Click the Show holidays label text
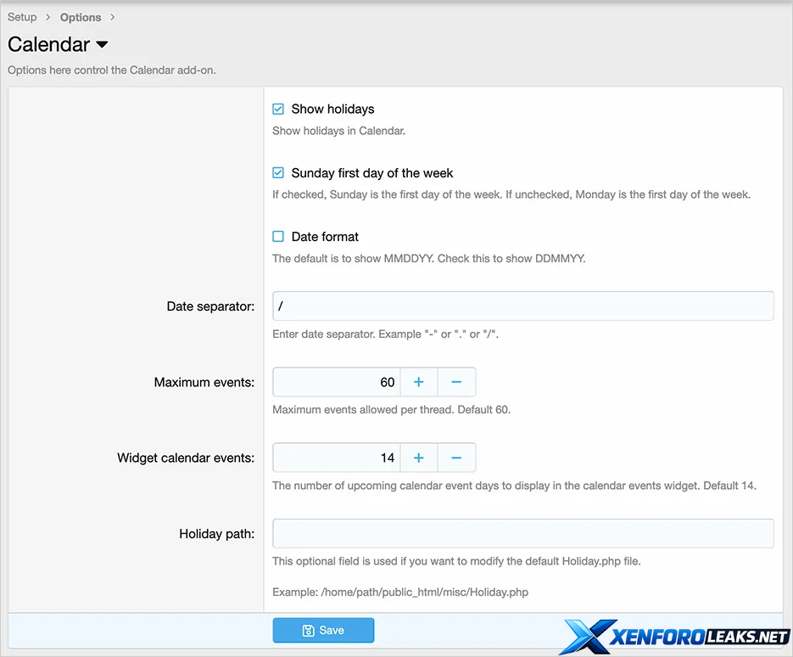Image resolution: width=793 pixels, height=657 pixels. click(x=332, y=109)
